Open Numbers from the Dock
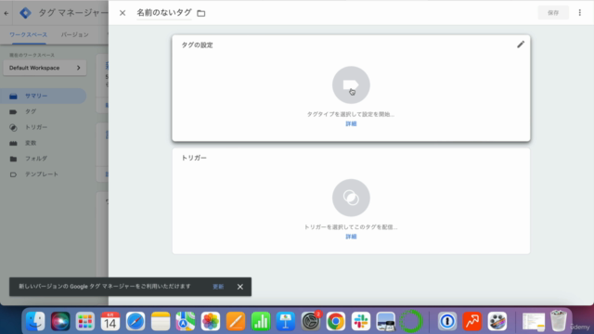594x334 pixels. pyautogui.click(x=261, y=322)
